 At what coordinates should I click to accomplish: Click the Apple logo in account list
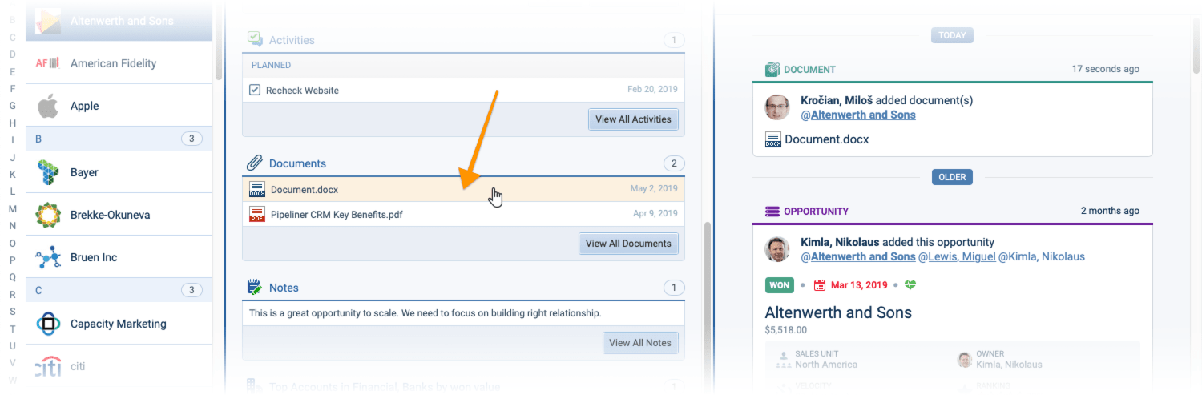[49, 106]
